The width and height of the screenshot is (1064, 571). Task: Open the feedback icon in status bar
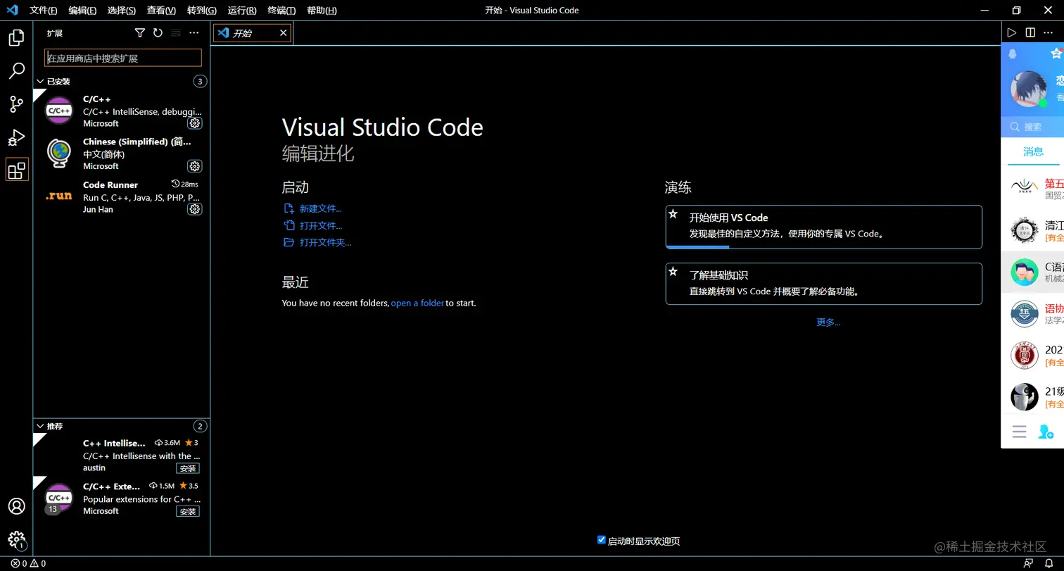tap(1029, 564)
